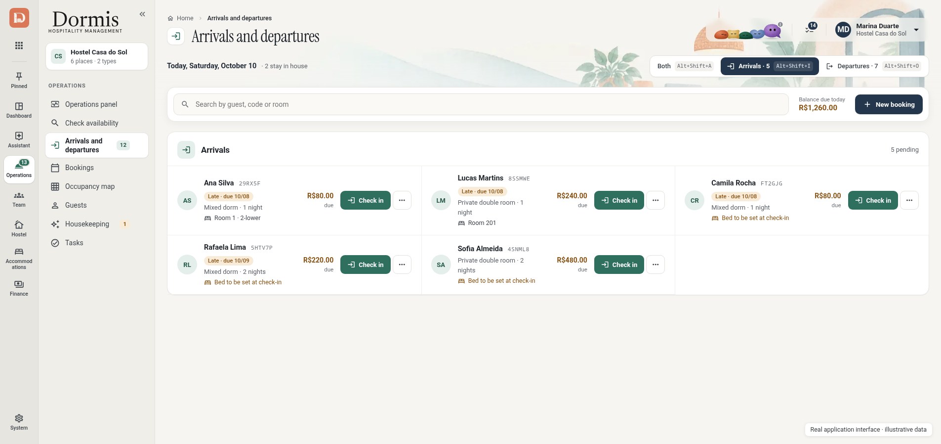Open more options for Rafaela Lima
Viewport: 941px width, 444px height.
coord(402,265)
